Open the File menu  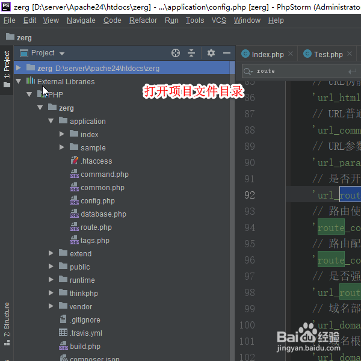tap(10, 20)
